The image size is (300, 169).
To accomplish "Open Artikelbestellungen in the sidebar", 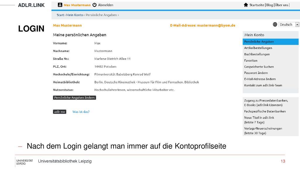I will [x=258, y=48].
